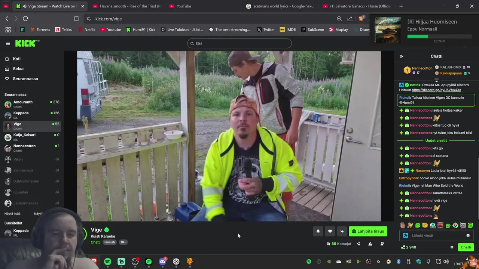The height and width of the screenshot is (269, 479).
Task: Expand followed list with Näytä lisää
Action: pos(12,214)
